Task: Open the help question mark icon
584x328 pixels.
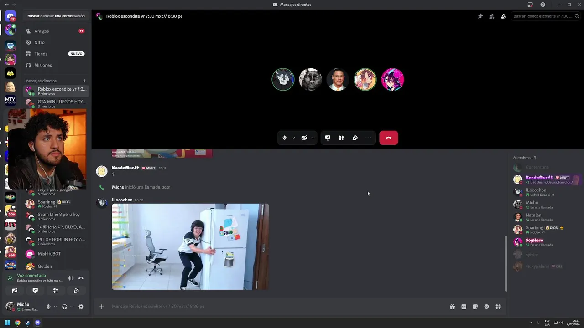Action: click(542, 5)
